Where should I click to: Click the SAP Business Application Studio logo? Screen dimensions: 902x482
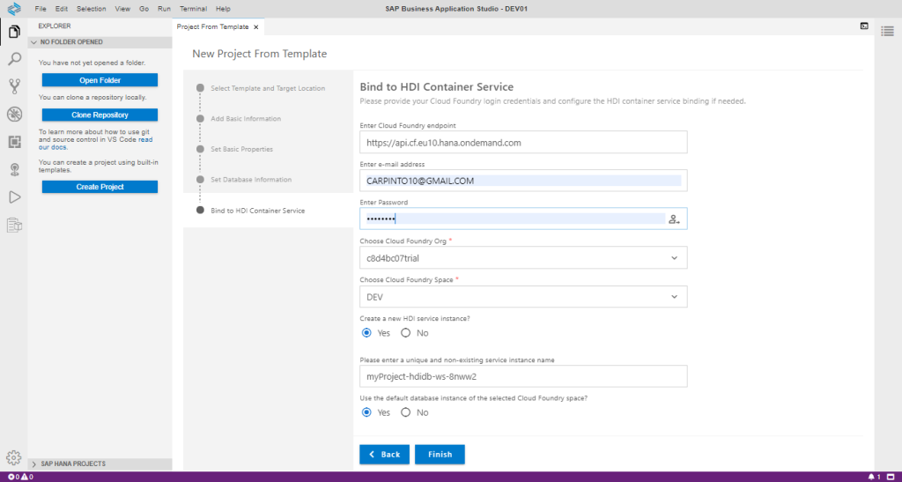coord(14,9)
